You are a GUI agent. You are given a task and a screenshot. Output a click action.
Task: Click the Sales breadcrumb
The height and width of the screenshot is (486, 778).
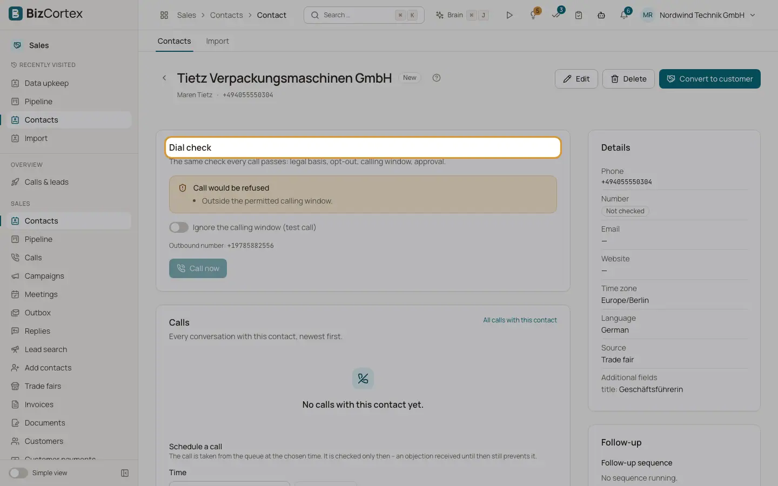click(186, 15)
